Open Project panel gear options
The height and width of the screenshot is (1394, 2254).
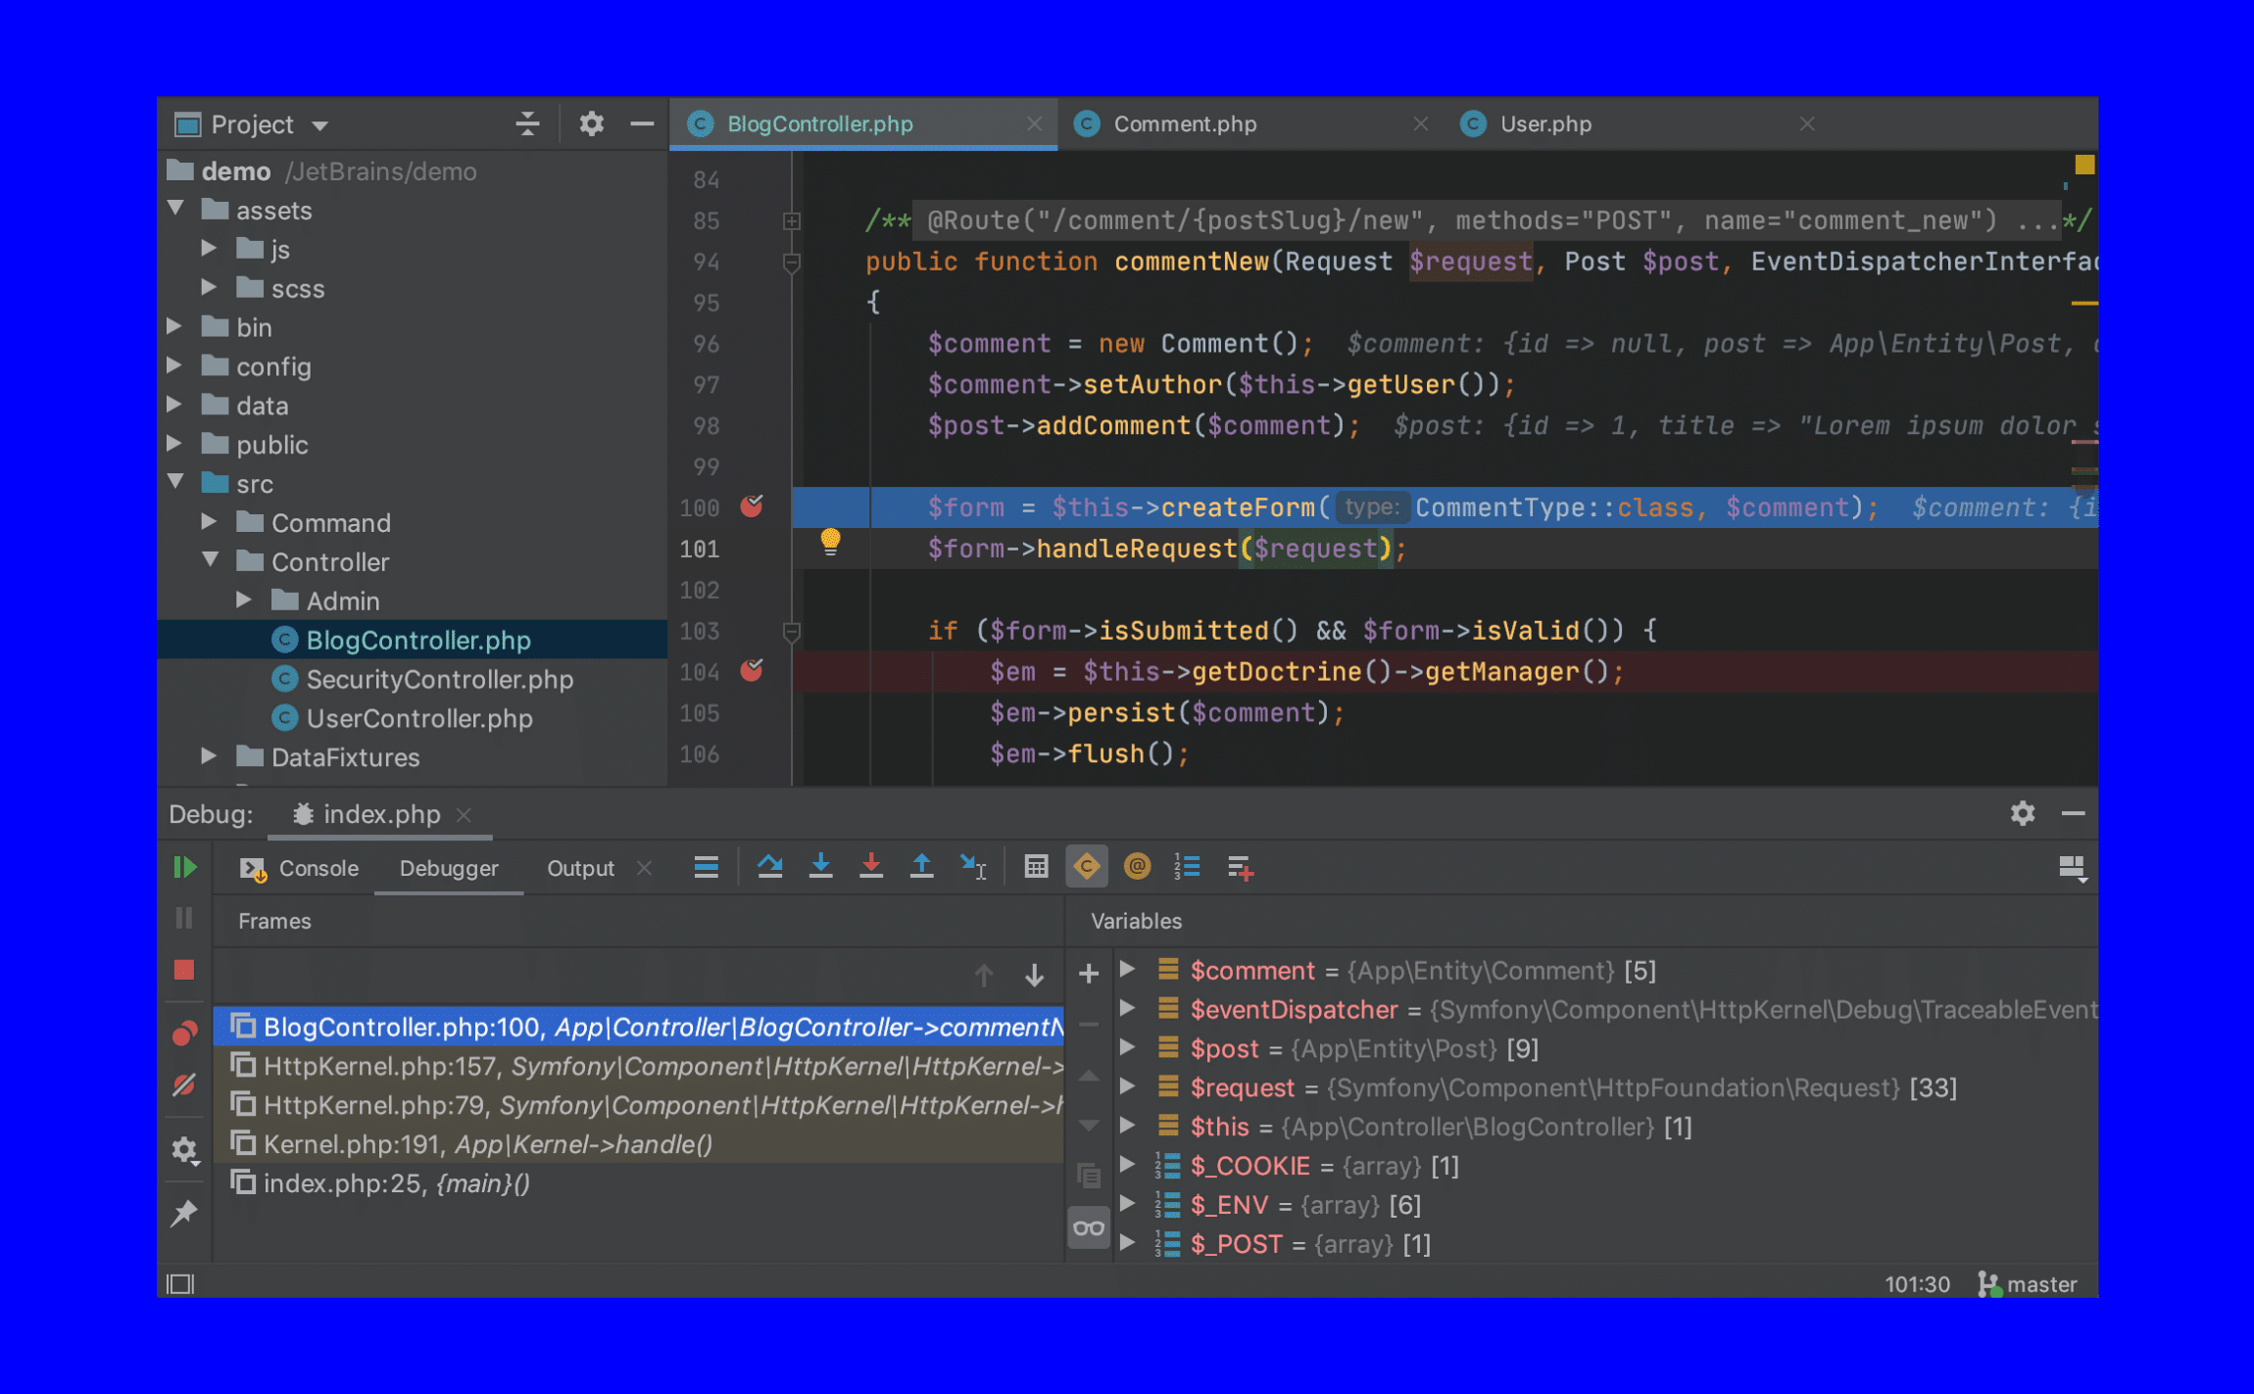click(591, 124)
